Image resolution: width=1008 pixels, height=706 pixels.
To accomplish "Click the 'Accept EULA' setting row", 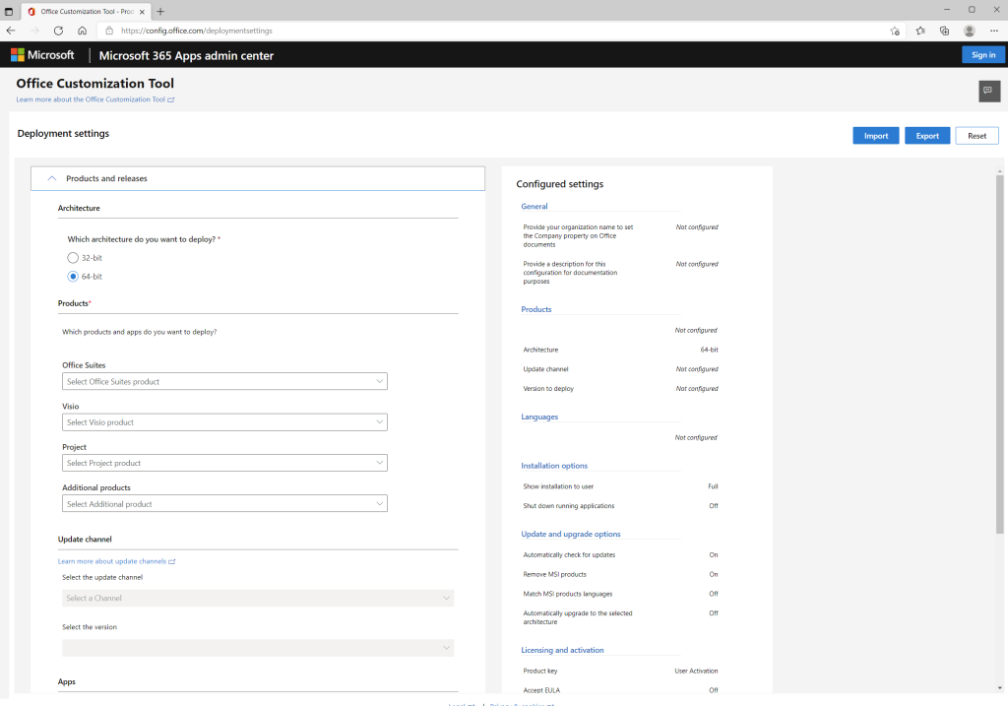I will tap(620, 690).
